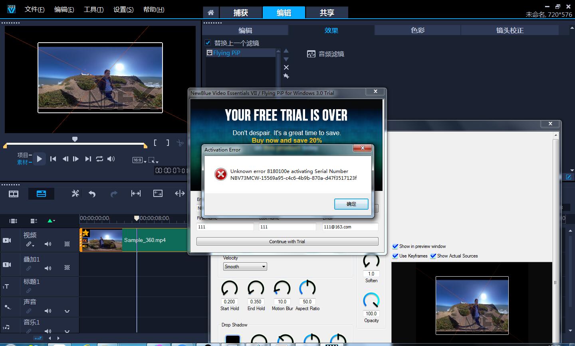Open the 文件 menu
The height and width of the screenshot is (346, 575).
pos(35,9)
